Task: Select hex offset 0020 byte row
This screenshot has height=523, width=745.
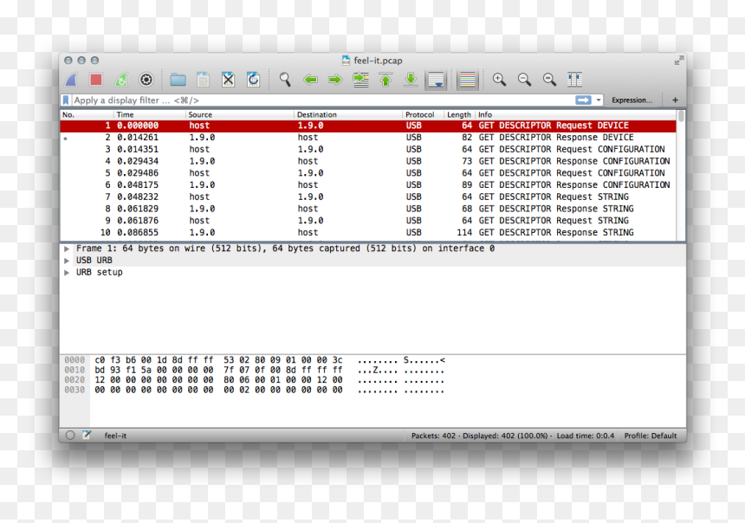Action: coord(255,380)
